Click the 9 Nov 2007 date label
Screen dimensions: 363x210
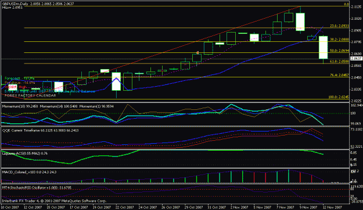(x=308, y=207)
